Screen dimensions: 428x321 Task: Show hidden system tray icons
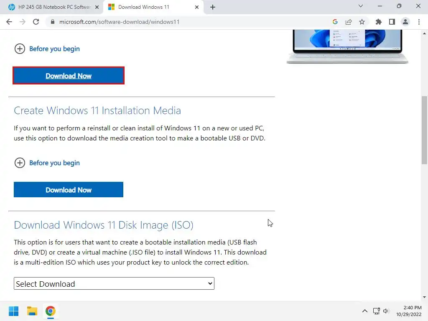(364, 311)
